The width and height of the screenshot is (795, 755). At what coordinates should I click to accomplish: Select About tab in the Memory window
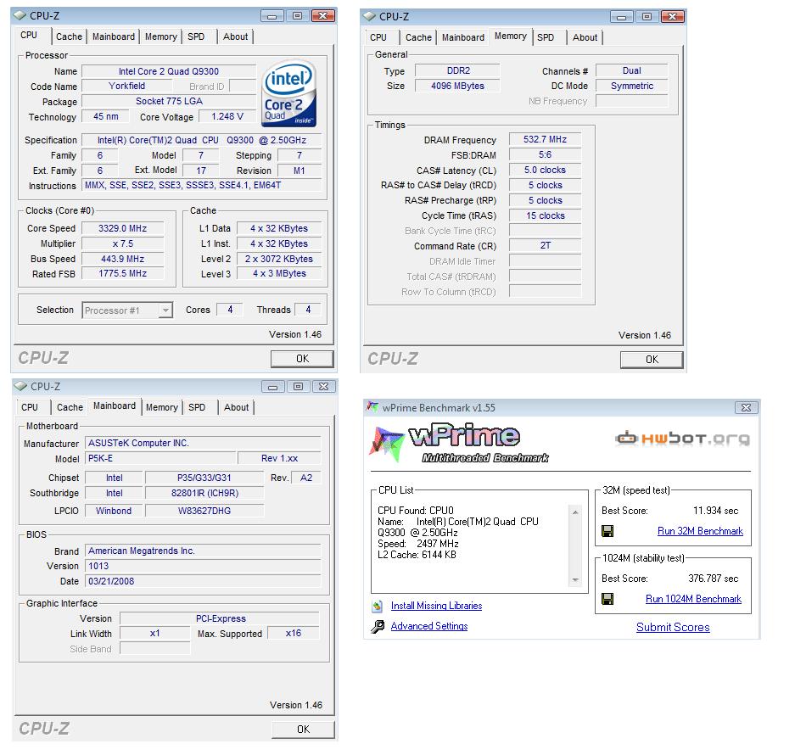coord(585,37)
